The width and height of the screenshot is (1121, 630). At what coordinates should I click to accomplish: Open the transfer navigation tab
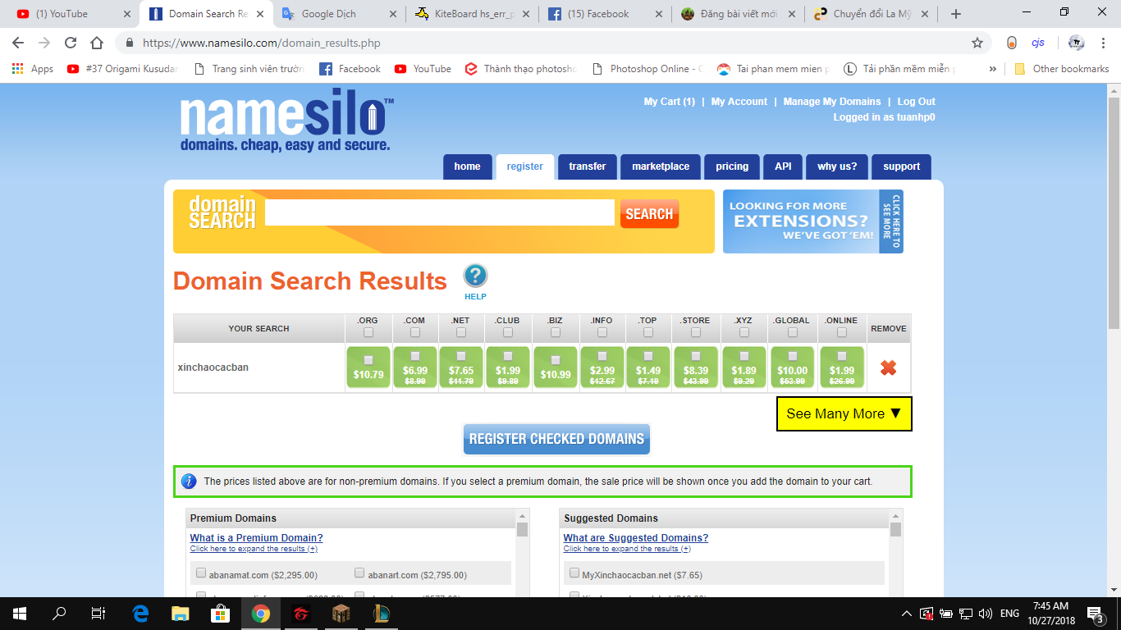[x=588, y=167]
